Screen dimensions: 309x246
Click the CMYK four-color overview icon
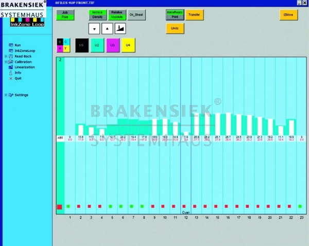tap(63, 45)
